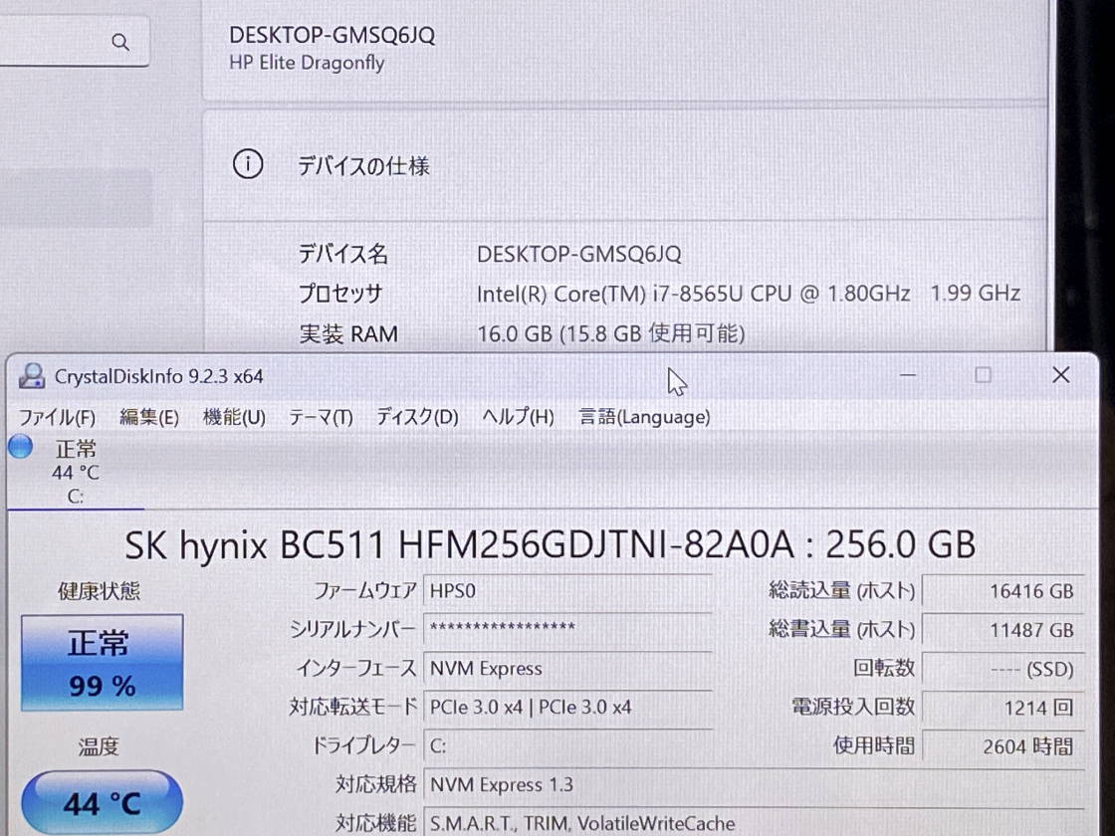Viewport: 1115px width, 836px height.
Task: Expand the デバイスの仕様 section in Settings
Action: click(x=626, y=165)
